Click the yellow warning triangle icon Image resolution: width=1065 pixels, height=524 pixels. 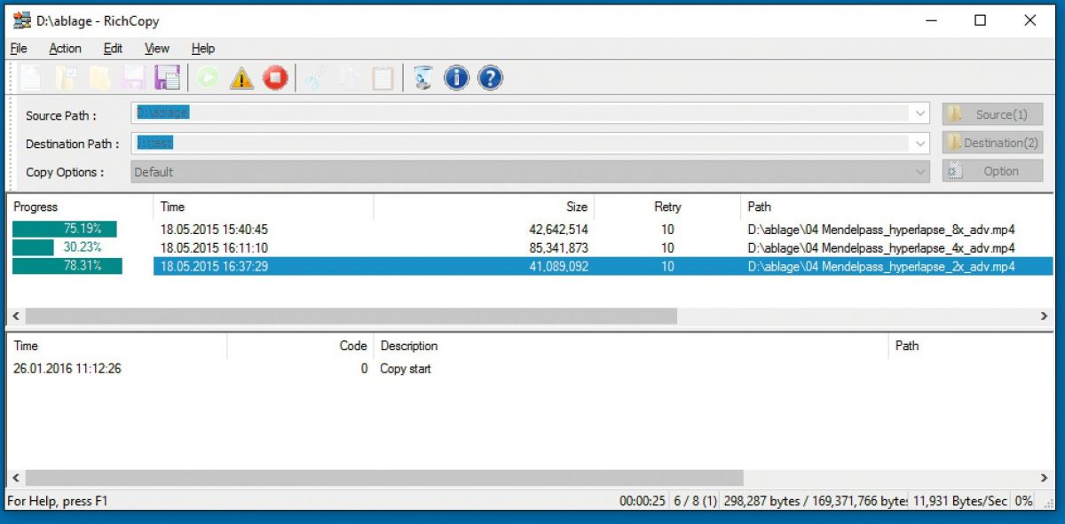[241, 78]
